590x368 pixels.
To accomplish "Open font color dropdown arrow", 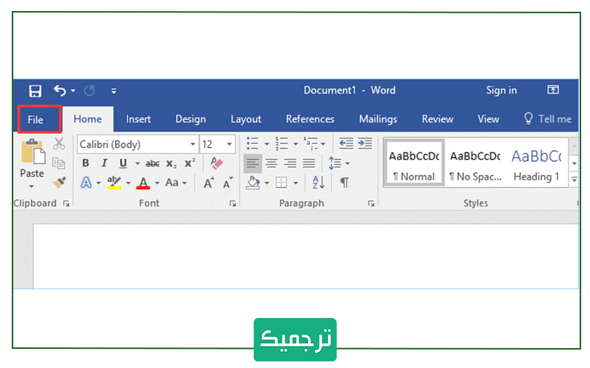I will click(157, 183).
